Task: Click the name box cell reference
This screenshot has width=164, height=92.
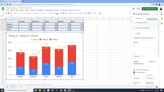Action: coord(4,16)
